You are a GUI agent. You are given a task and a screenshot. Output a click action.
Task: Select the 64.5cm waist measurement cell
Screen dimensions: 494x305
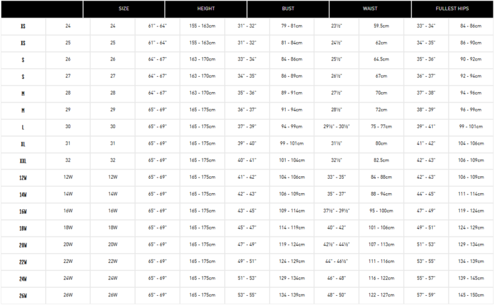[x=381, y=60]
